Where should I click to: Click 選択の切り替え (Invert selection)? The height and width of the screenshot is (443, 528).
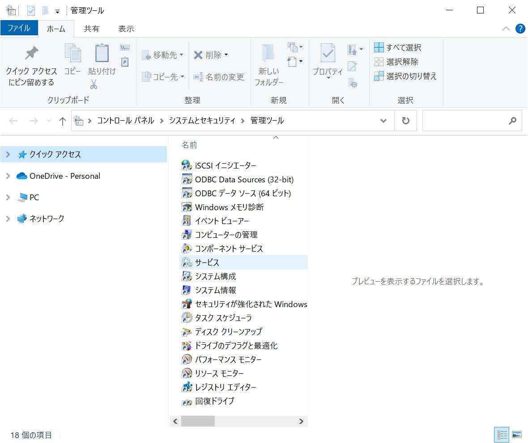click(x=405, y=76)
